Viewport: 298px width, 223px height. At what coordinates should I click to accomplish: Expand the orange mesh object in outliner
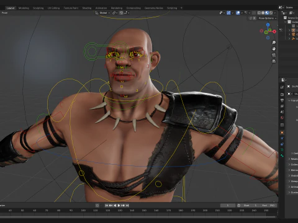point(289,34)
